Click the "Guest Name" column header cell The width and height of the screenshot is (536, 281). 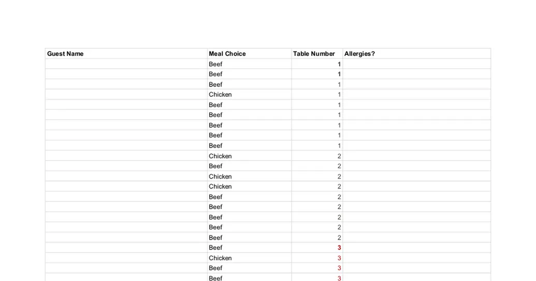pyautogui.click(x=126, y=54)
